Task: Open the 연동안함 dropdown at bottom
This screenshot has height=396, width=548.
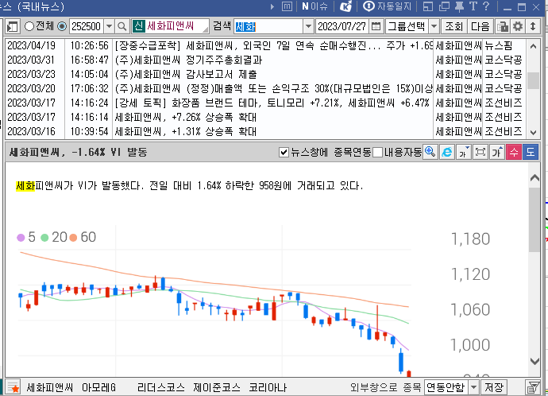Action: click(473, 387)
